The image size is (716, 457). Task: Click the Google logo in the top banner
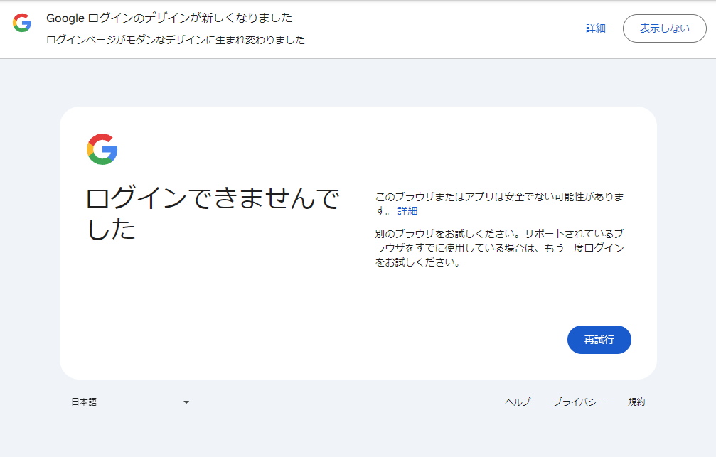[x=22, y=23]
